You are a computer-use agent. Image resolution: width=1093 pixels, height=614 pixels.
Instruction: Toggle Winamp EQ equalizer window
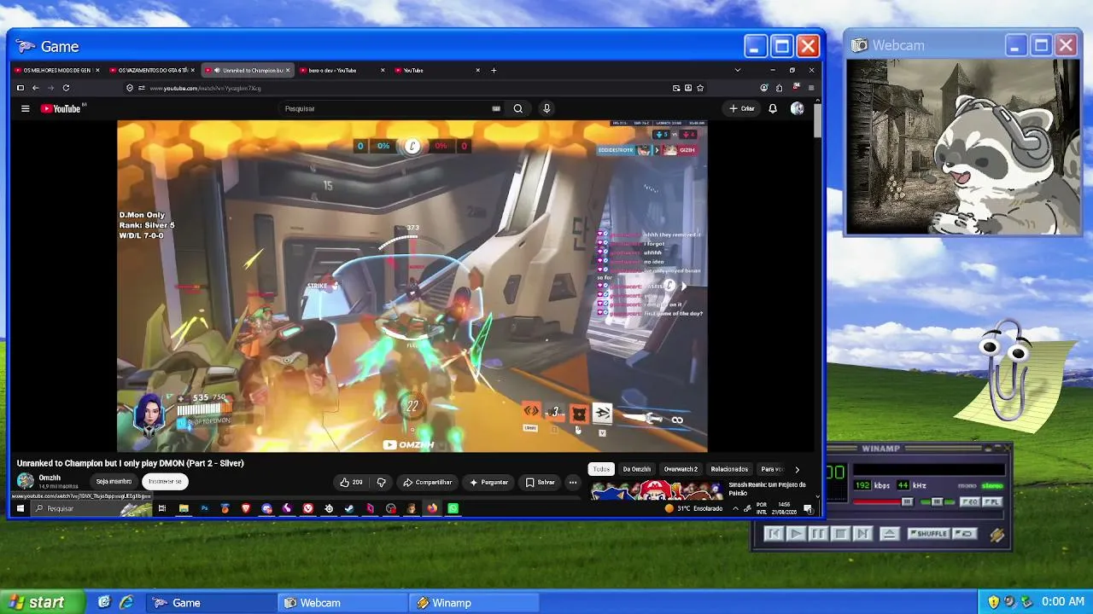point(970,502)
